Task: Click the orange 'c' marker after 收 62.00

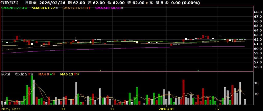Action: coord(147,3)
